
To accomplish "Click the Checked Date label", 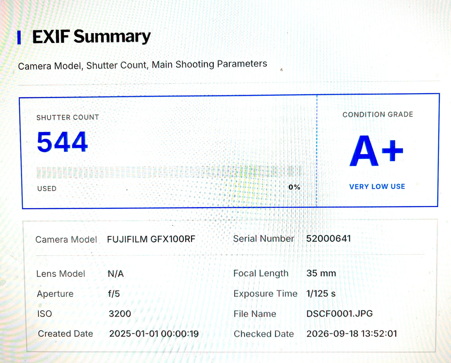I will click(x=264, y=334).
